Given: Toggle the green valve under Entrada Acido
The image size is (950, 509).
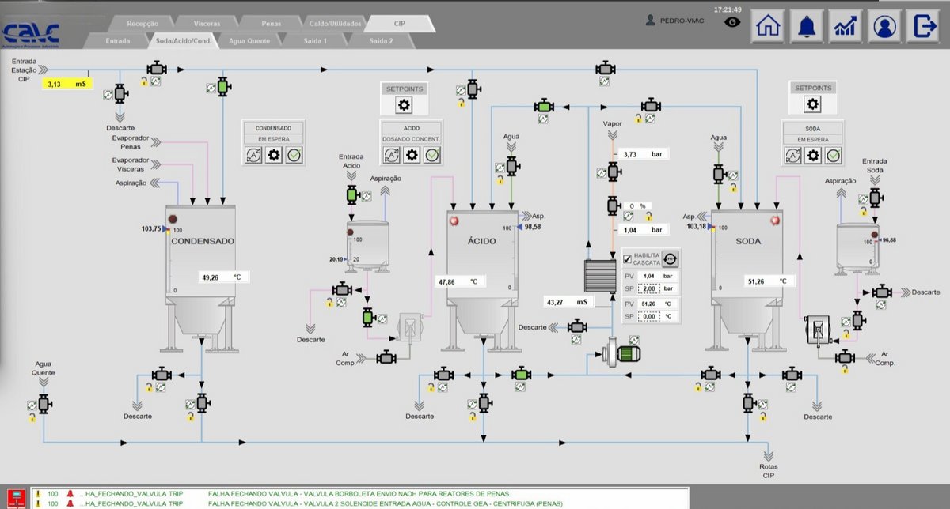Looking at the screenshot, I should [x=351, y=194].
